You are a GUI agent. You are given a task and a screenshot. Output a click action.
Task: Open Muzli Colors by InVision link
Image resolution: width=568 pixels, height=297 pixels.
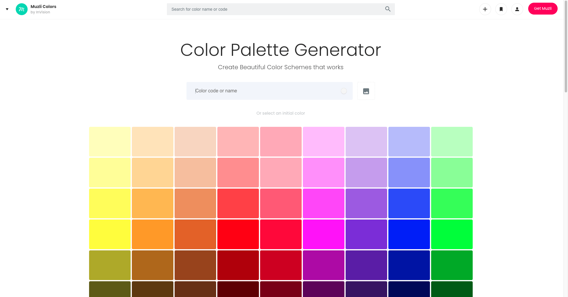click(43, 9)
